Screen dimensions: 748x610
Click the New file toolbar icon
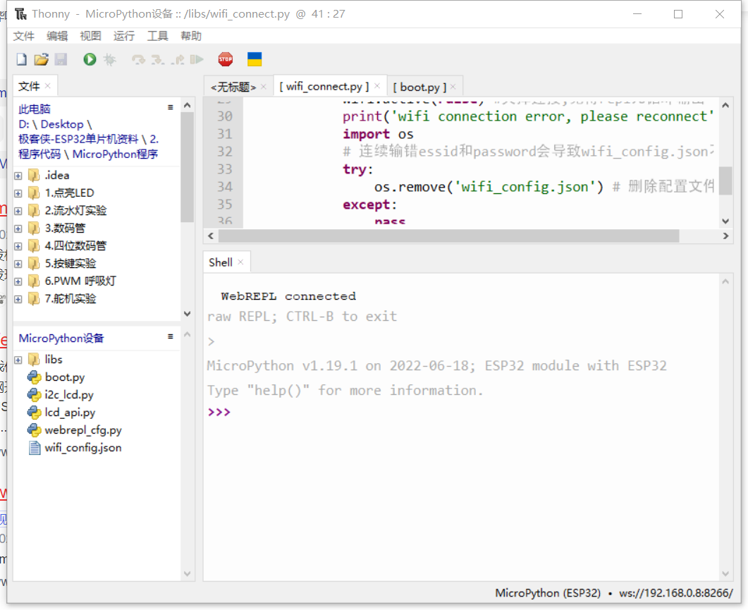click(22, 60)
